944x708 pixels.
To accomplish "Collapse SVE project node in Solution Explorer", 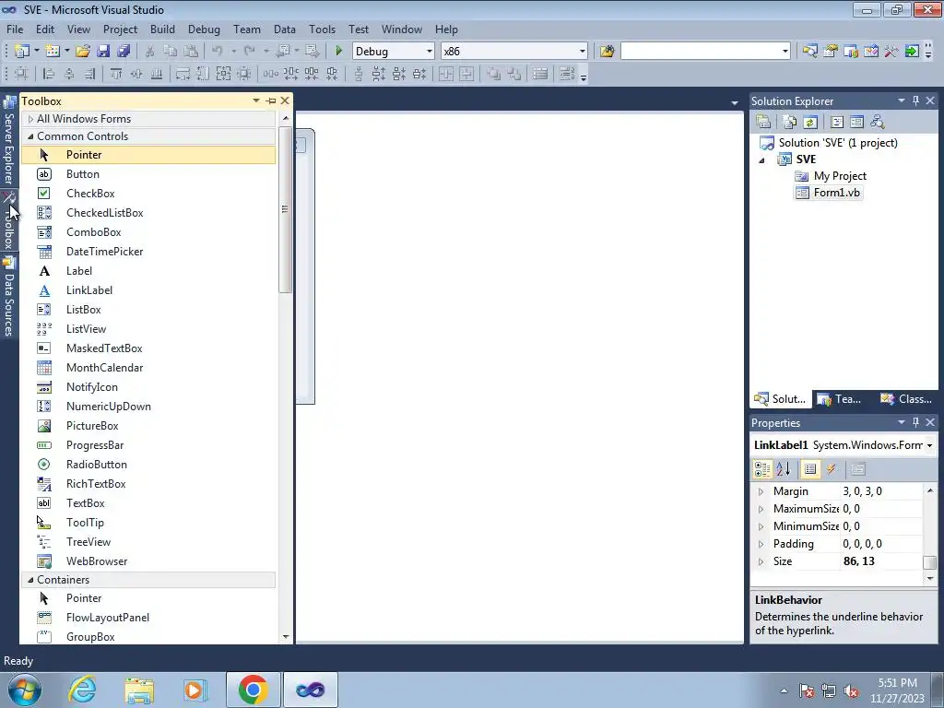I will [x=762, y=160].
